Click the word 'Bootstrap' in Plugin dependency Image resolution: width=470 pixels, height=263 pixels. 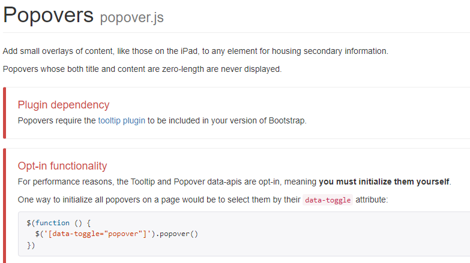[x=285, y=120]
